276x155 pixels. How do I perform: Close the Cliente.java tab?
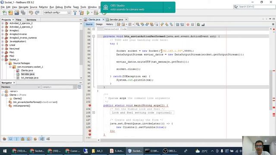pyautogui.click(x=103, y=19)
